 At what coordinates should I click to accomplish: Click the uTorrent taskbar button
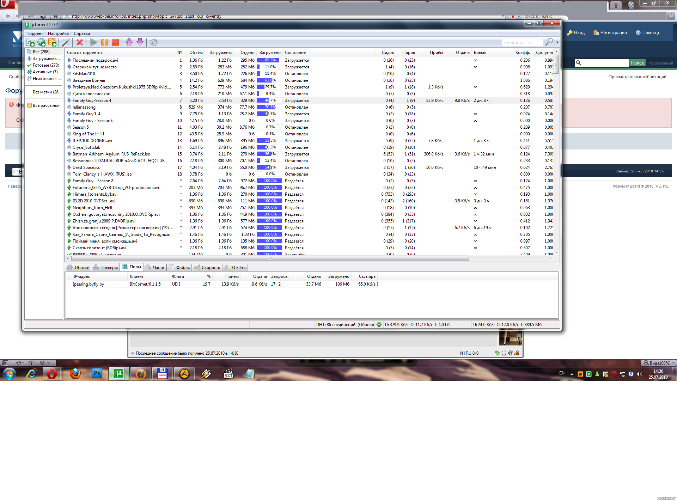(x=119, y=374)
